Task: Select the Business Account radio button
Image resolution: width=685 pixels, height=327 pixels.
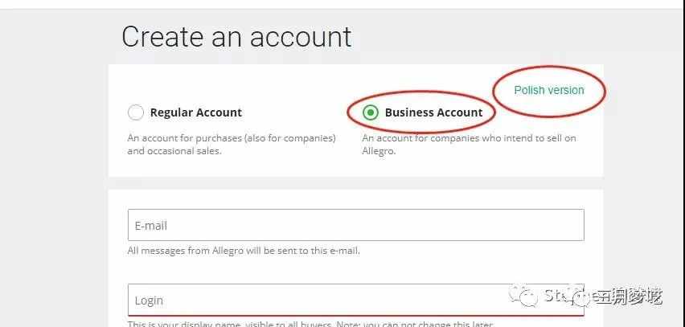Action: [370, 112]
